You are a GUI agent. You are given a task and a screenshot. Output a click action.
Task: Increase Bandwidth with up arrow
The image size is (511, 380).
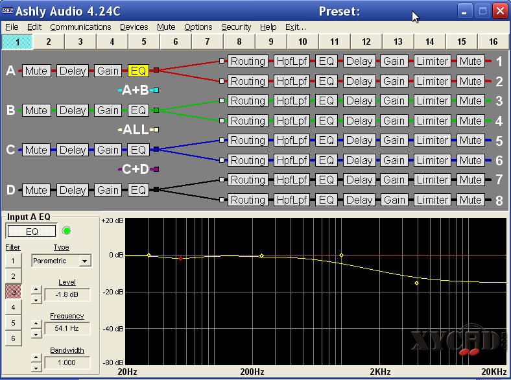pyautogui.click(x=36, y=357)
